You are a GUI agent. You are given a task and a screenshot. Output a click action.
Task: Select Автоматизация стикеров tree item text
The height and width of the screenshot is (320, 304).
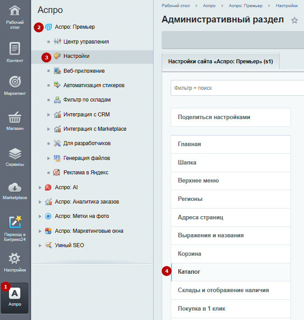94,85
